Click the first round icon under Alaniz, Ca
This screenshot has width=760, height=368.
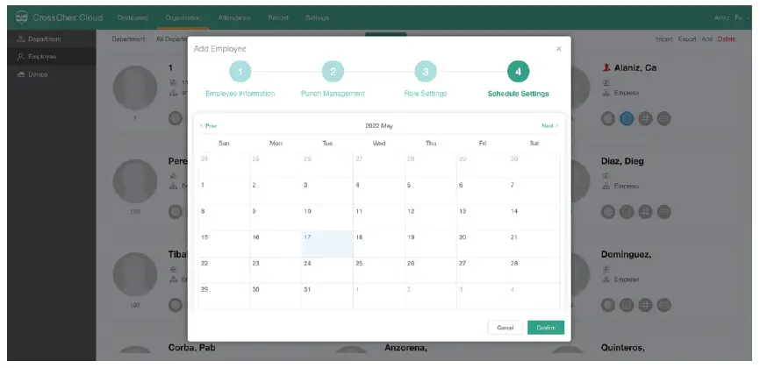pos(608,118)
